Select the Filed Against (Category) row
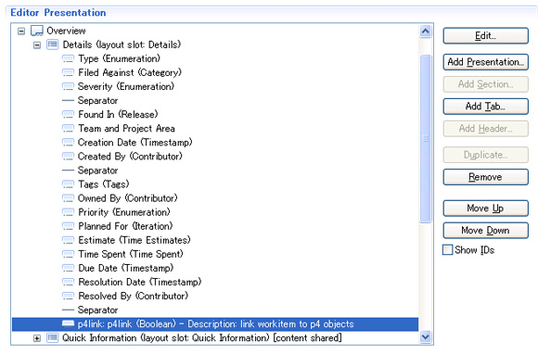Screen dimensions: 538x354 [130, 72]
